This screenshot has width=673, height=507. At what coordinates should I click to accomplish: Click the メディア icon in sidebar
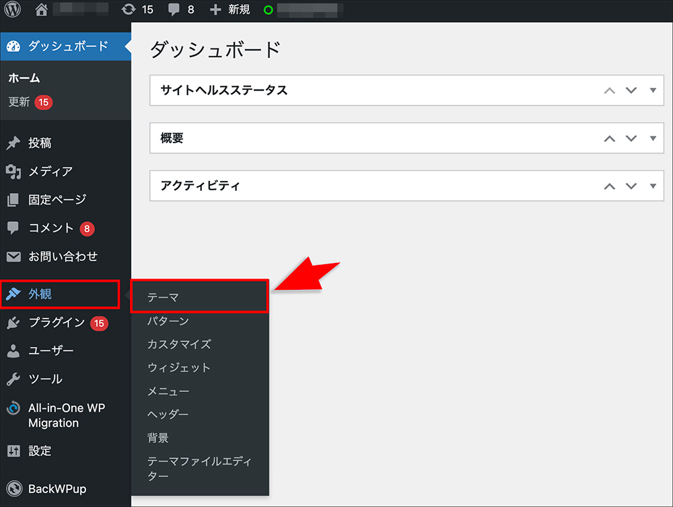pos(13,171)
